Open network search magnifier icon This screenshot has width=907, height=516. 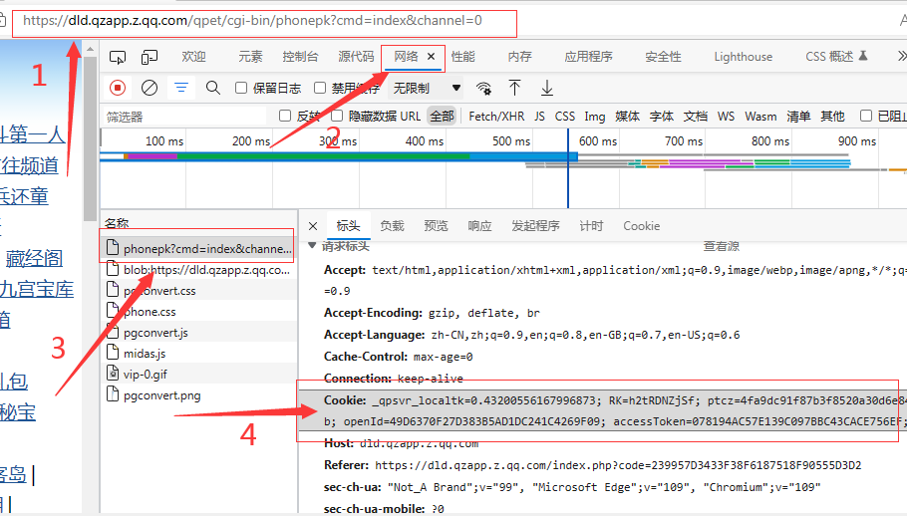(x=213, y=88)
